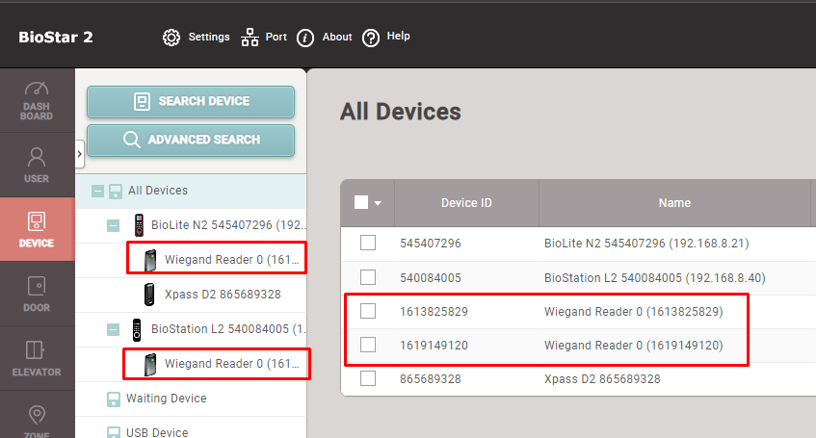Sort by the Device ID column header
816x438 pixels.
[x=466, y=203]
